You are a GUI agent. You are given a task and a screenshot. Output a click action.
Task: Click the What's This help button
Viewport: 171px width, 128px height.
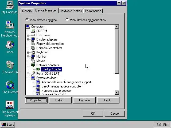(x=119, y=3)
